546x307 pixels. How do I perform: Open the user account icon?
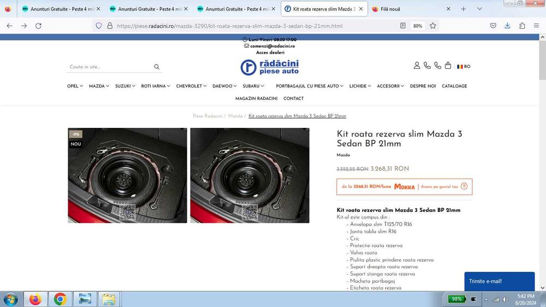pos(417,66)
